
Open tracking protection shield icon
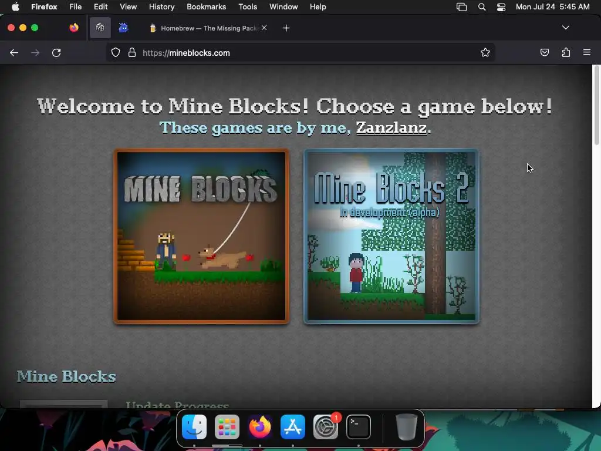pos(116,53)
